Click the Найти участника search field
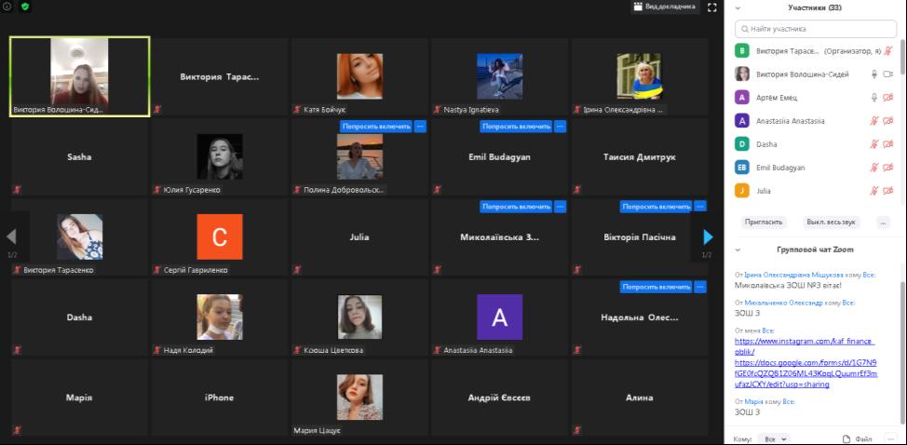Screen dimensions: 907x445 [x=815, y=29]
